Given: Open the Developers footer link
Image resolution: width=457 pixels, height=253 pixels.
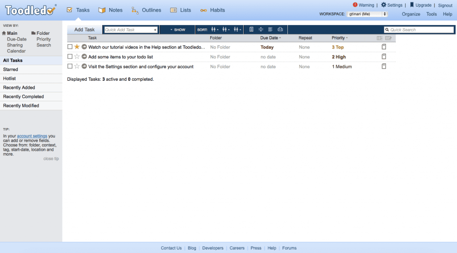Looking at the screenshot, I should pos(213,248).
